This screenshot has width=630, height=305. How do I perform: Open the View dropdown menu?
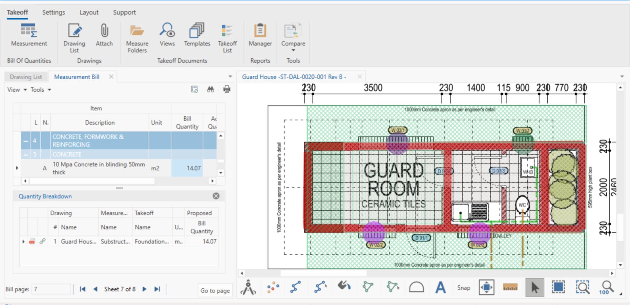click(x=17, y=89)
